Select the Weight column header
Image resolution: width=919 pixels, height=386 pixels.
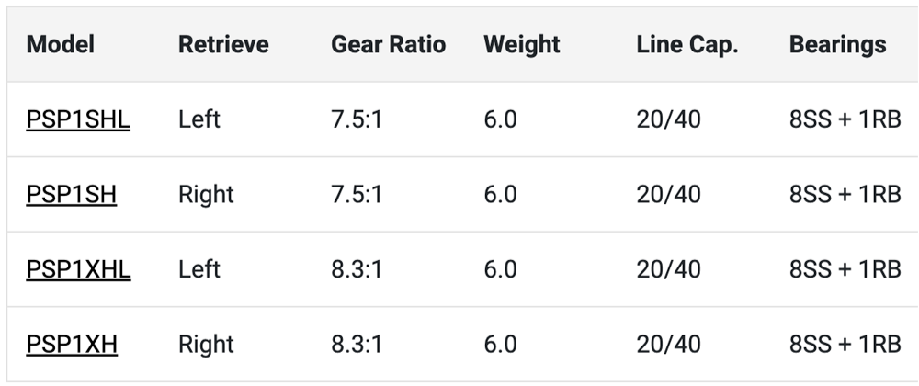tap(523, 44)
